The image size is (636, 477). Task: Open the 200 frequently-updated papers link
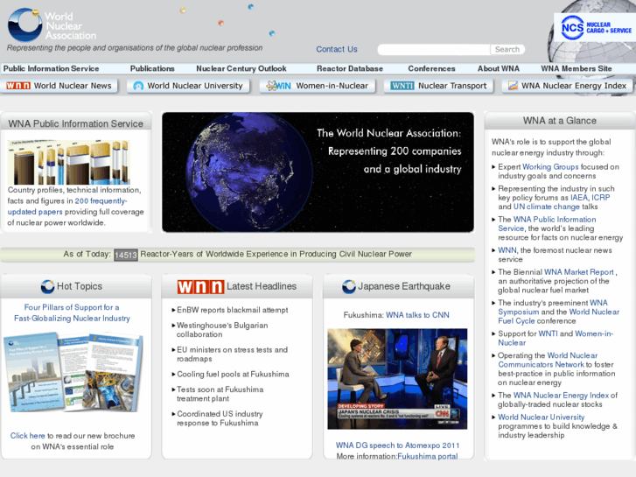tap(67, 207)
